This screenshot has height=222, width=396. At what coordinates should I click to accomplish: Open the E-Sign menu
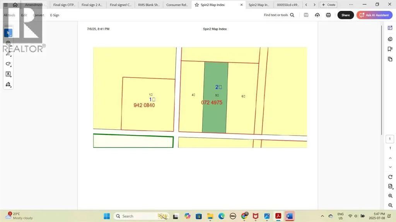55,15
